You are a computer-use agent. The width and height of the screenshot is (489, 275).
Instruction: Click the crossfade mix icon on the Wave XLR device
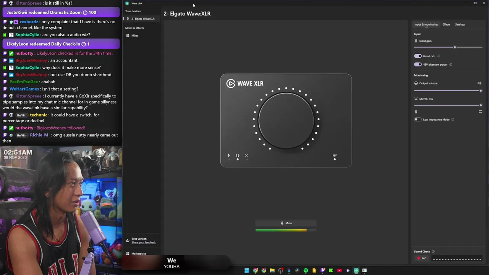pyautogui.click(x=246, y=155)
